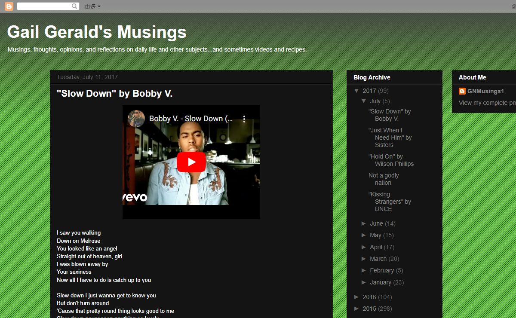The image size is (516, 318).
Task: Play the Bobby V. Slow Down video
Action: pyautogui.click(x=191, y=162)
